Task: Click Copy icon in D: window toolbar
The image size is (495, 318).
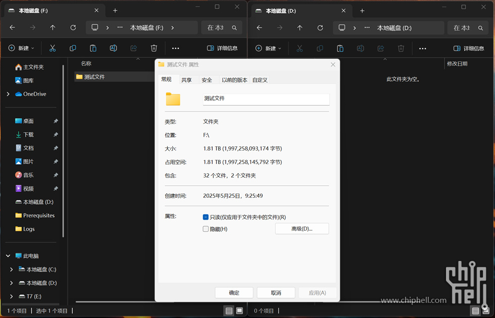Action: [x=320, y=48]
